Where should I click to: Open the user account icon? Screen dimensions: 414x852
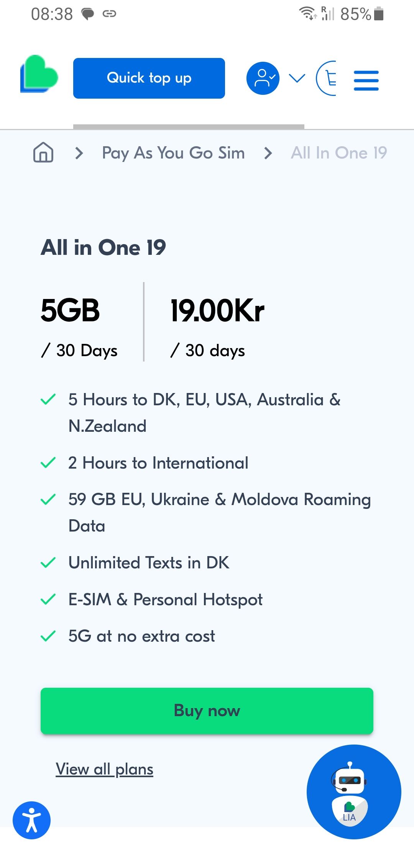point(263,78)
